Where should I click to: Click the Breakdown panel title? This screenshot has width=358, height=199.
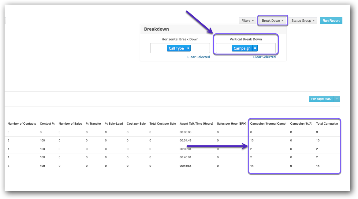tap(156, 29)
